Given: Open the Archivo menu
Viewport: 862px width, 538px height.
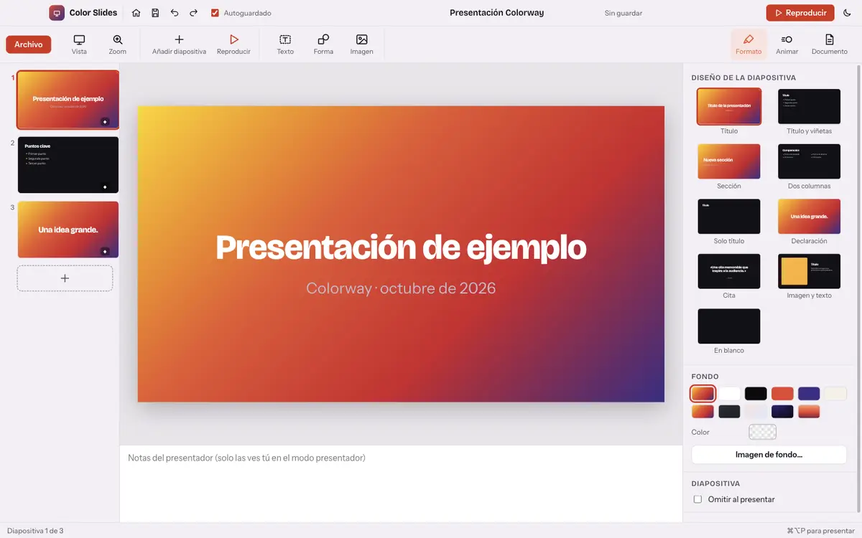Looking at the screenshot, I should coord(29,44).
